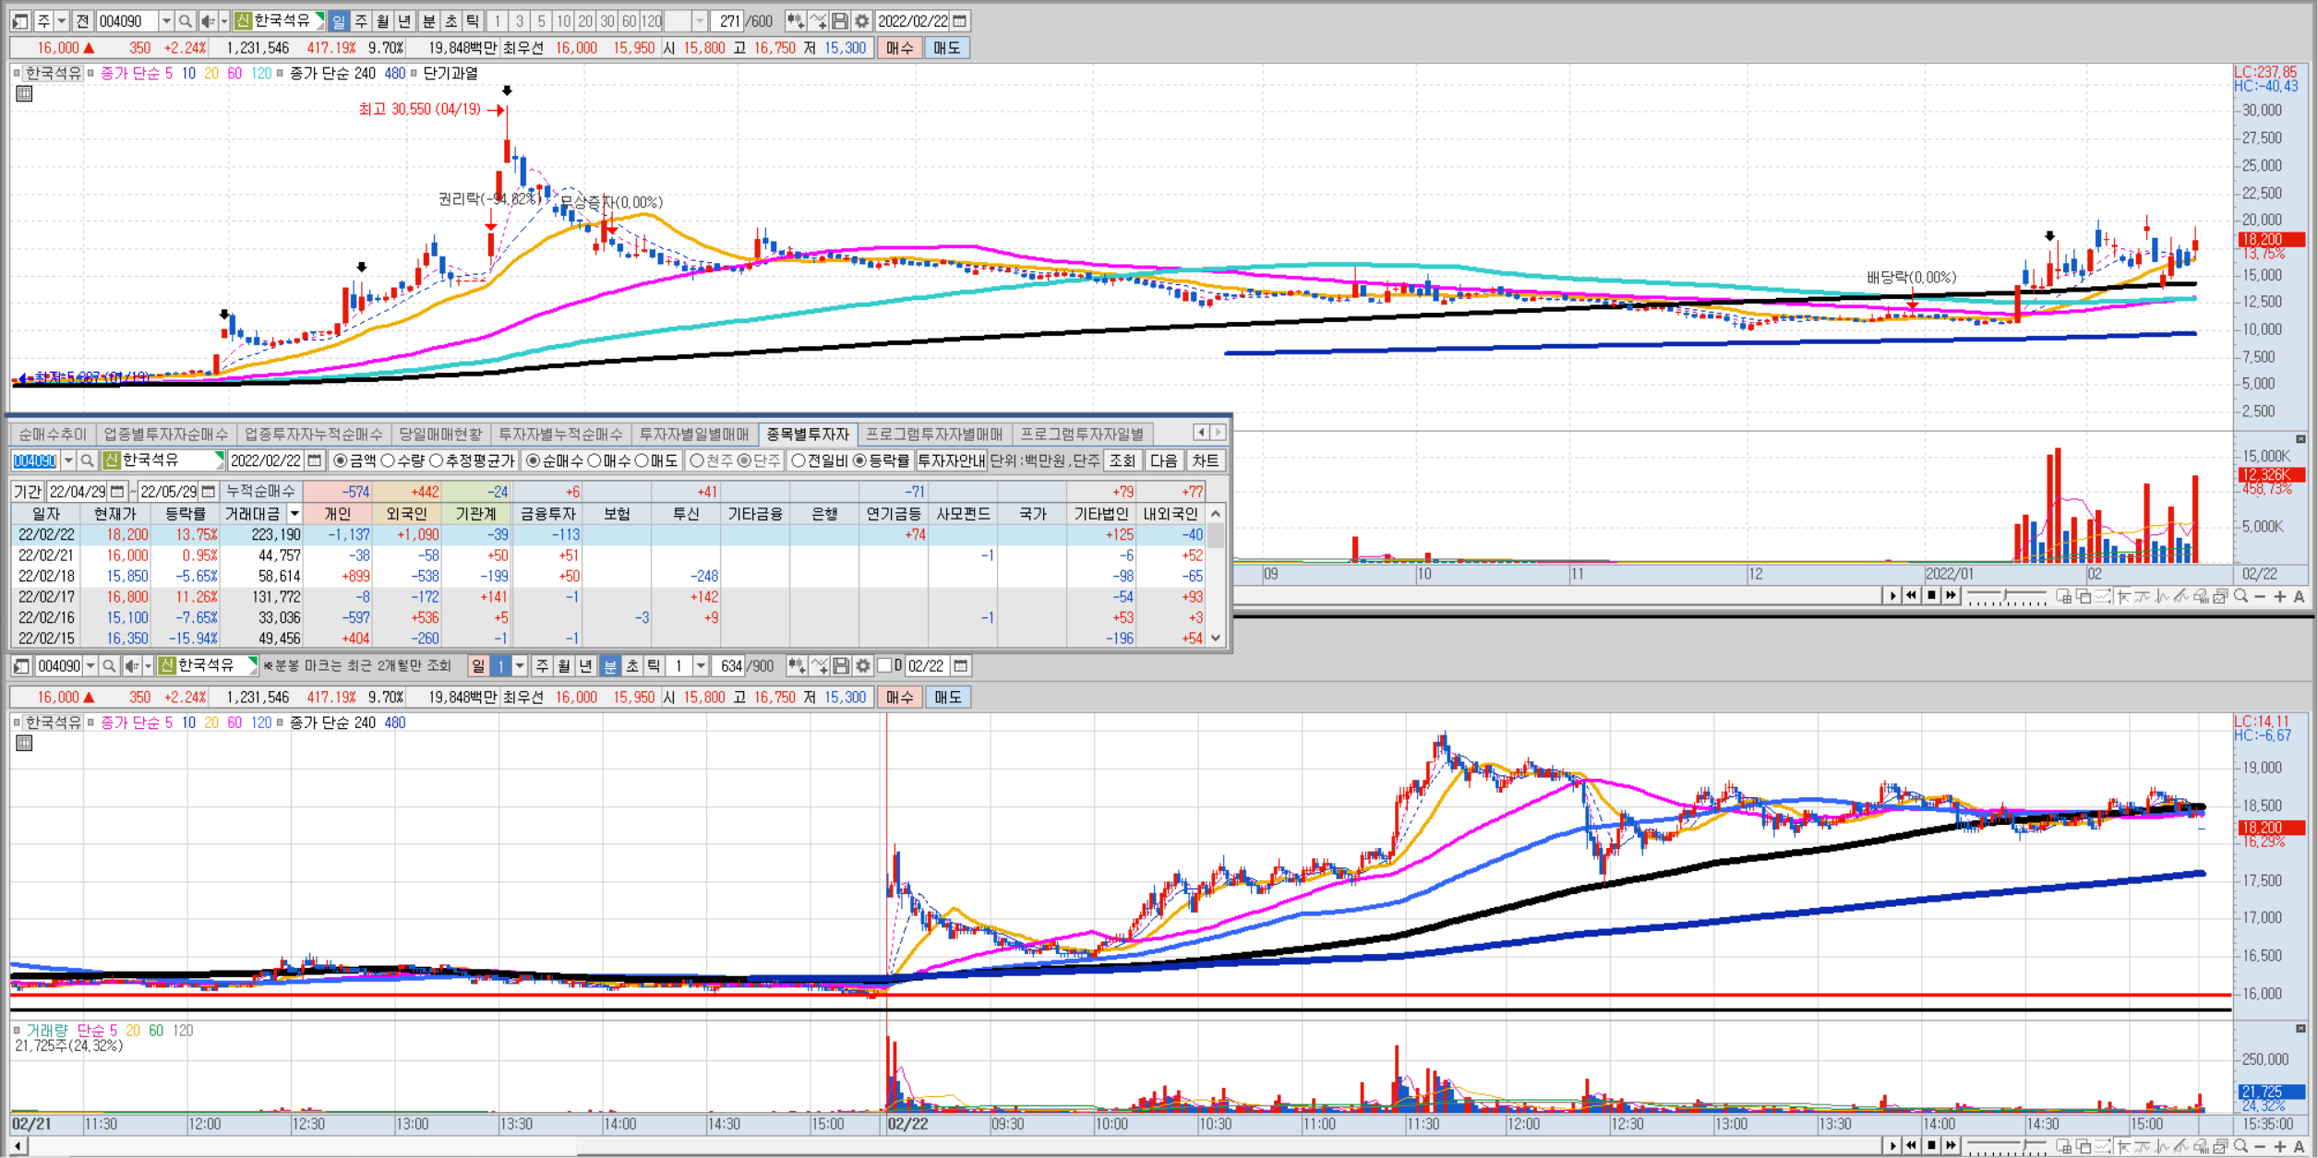This screenshot has height=1158, width=2318.
Task: Click the stock search magnifier in top toolbar
Action: click(x=185, y=20)
